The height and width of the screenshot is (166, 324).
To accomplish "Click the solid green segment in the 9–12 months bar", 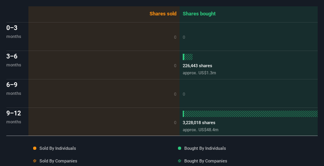I will pyautogui.click(x=184, y=114).
